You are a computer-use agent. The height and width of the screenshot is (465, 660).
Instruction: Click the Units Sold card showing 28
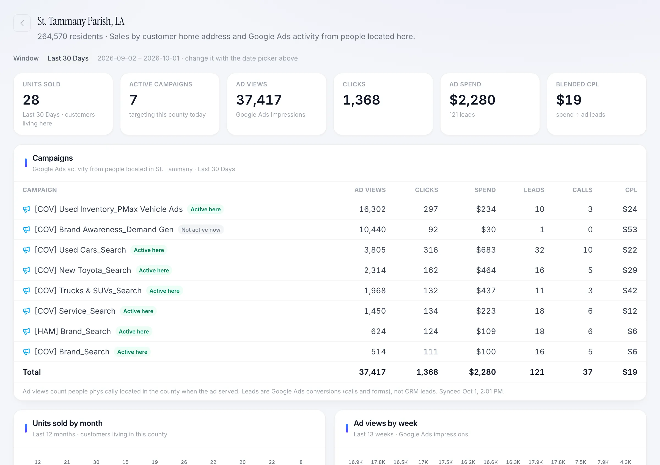click(63, 104)
